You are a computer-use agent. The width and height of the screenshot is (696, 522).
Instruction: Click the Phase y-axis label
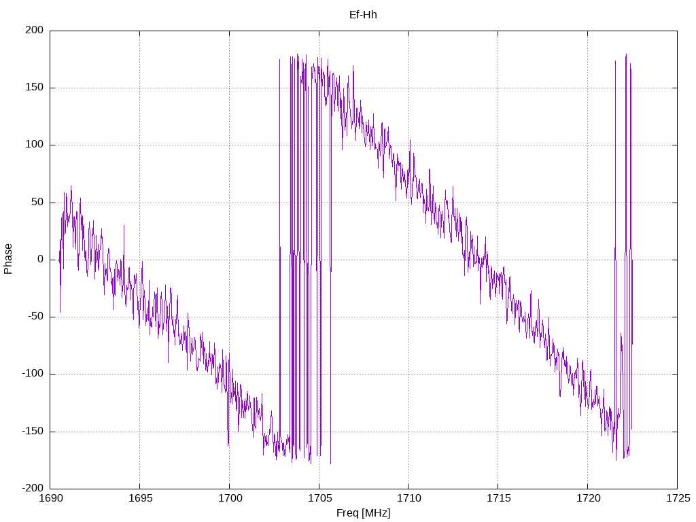(x=8, y=259)
